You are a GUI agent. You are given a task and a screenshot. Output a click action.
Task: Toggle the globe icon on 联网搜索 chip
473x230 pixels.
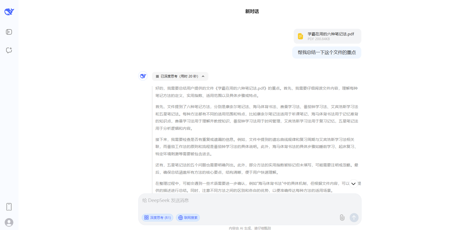180,217
